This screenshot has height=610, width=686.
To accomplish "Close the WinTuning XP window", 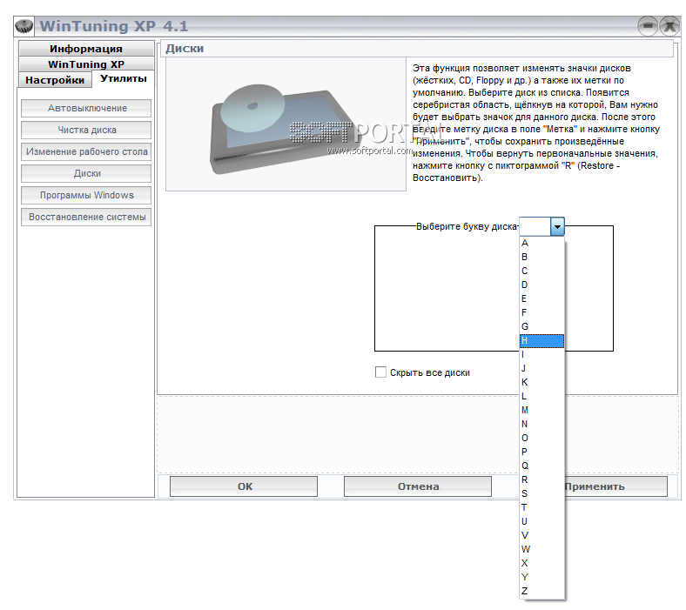I will pos(669,26).
